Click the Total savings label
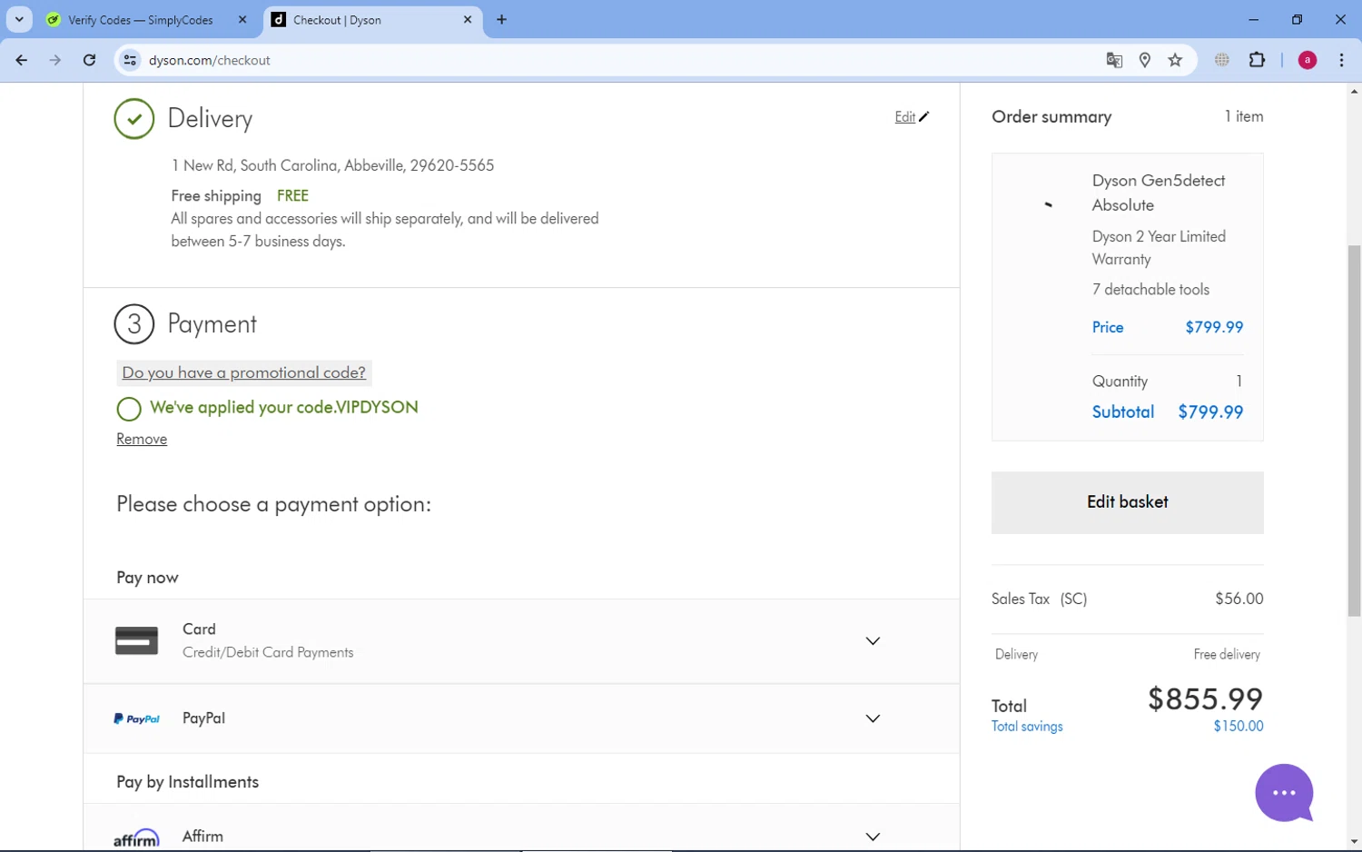 coord(1027,727)
